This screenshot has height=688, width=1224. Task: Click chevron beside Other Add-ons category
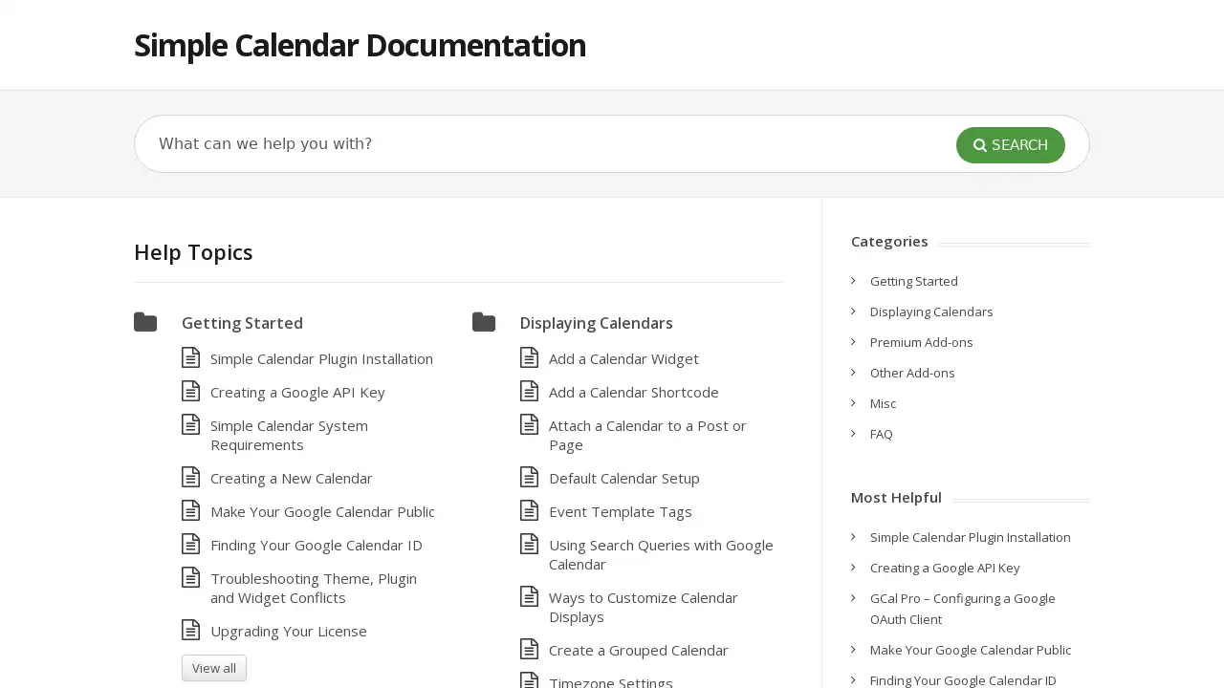(x=853, y=372)
